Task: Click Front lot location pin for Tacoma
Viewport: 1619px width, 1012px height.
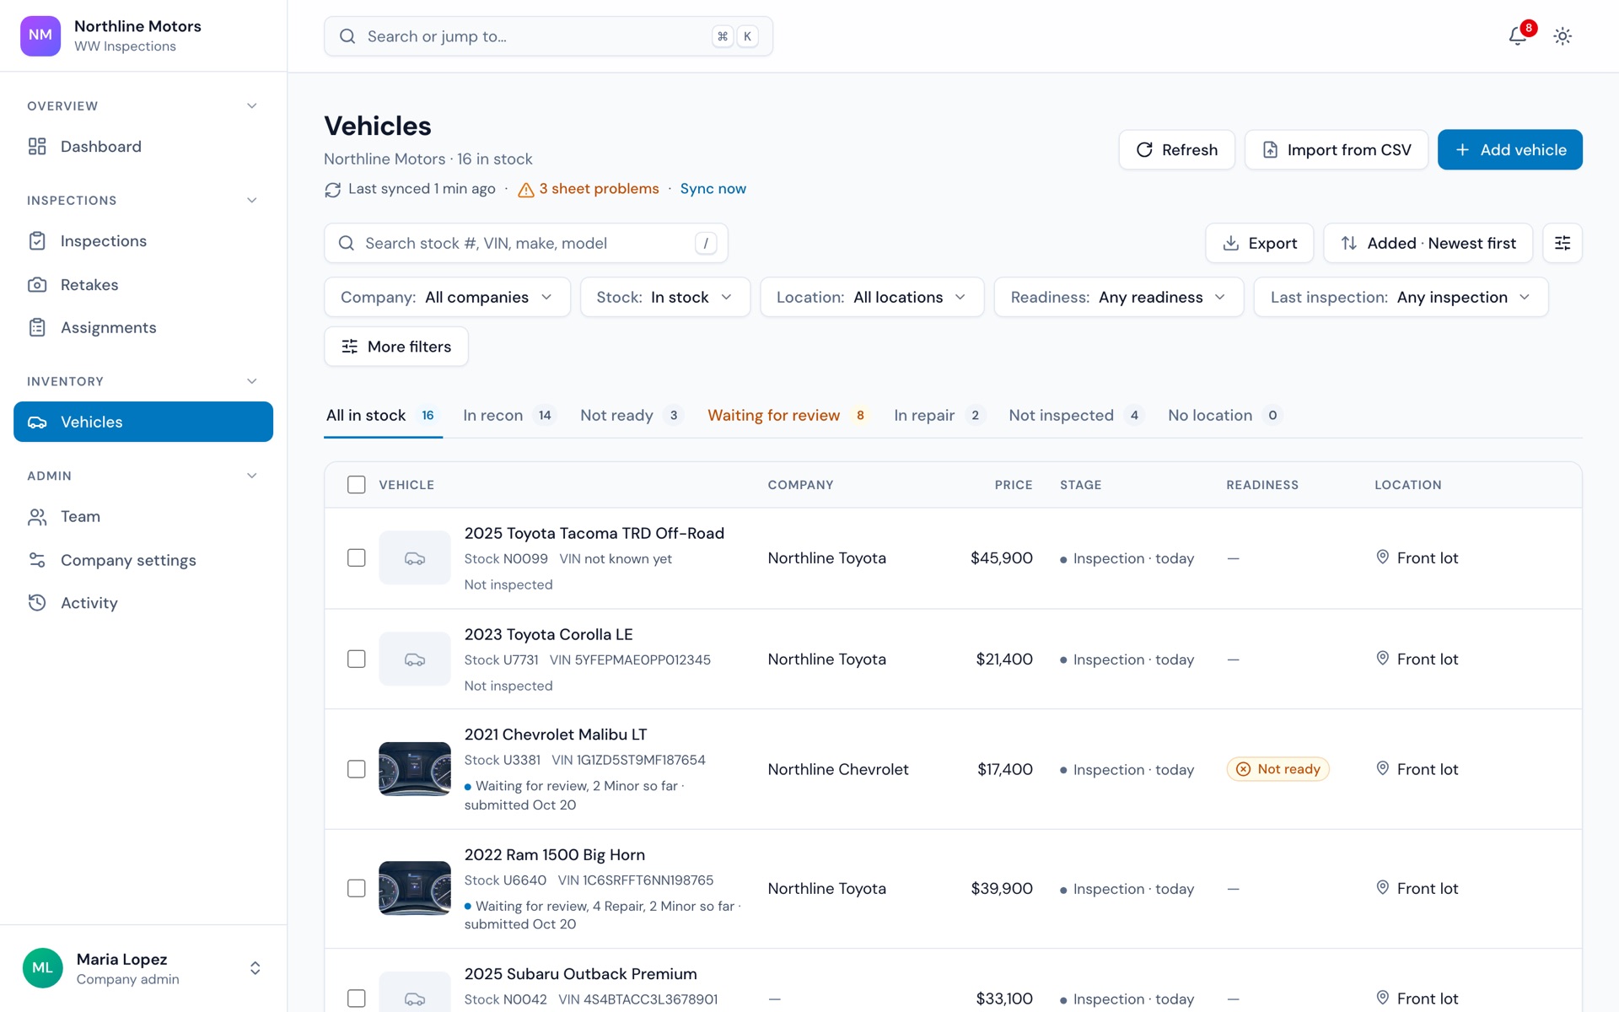Action: click(1383, 557)
